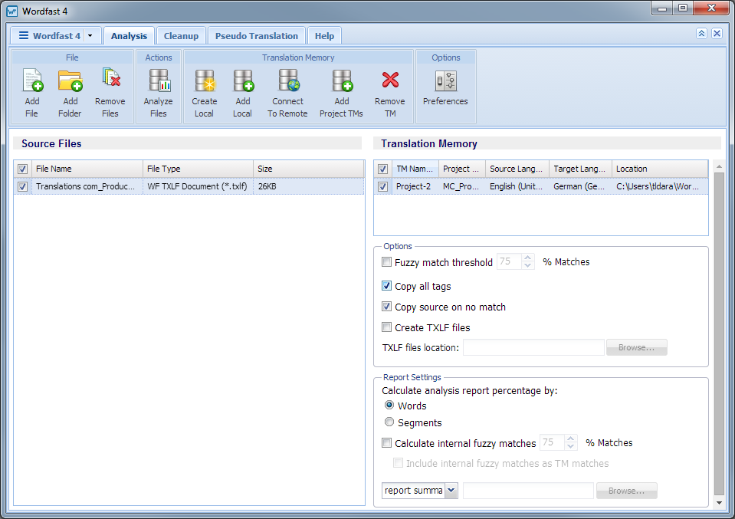
Task: Open the report summary dropdown
Action: point(451,491)
